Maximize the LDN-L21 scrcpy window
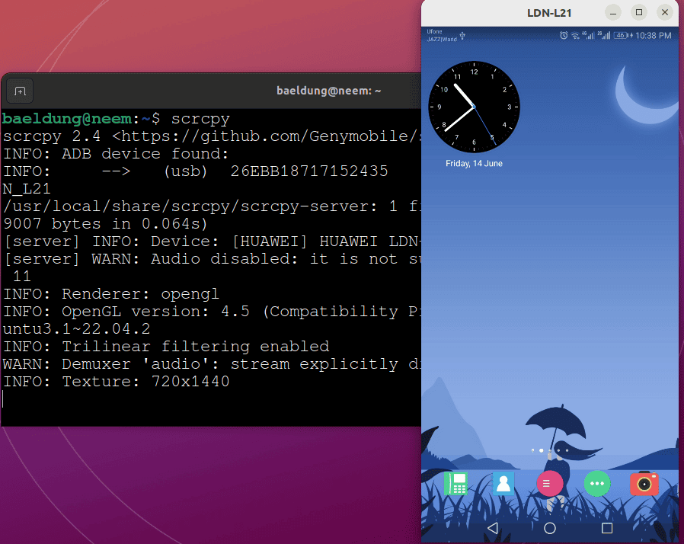The height and width of the screenshot is (544, 684). (639, 13)
